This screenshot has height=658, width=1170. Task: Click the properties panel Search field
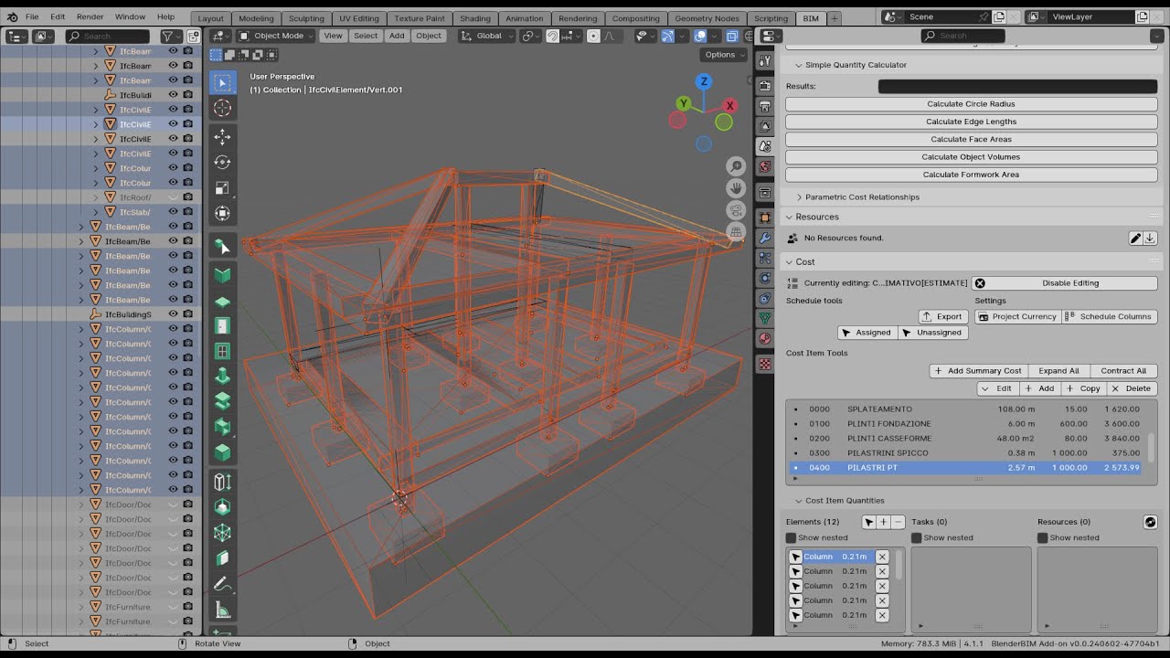[963, 36]
